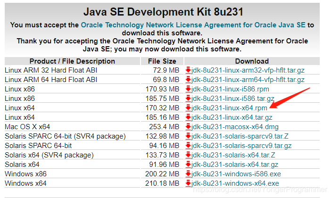Screen dimensions: 332x198
Task: Click download icon beside jdk-8u231-linux-i586.rpm
Action: click(188, 89)
